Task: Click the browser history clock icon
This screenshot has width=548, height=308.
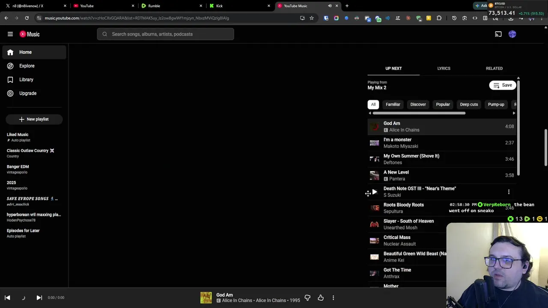Action: pyautogui.click(x=454, y=18)
